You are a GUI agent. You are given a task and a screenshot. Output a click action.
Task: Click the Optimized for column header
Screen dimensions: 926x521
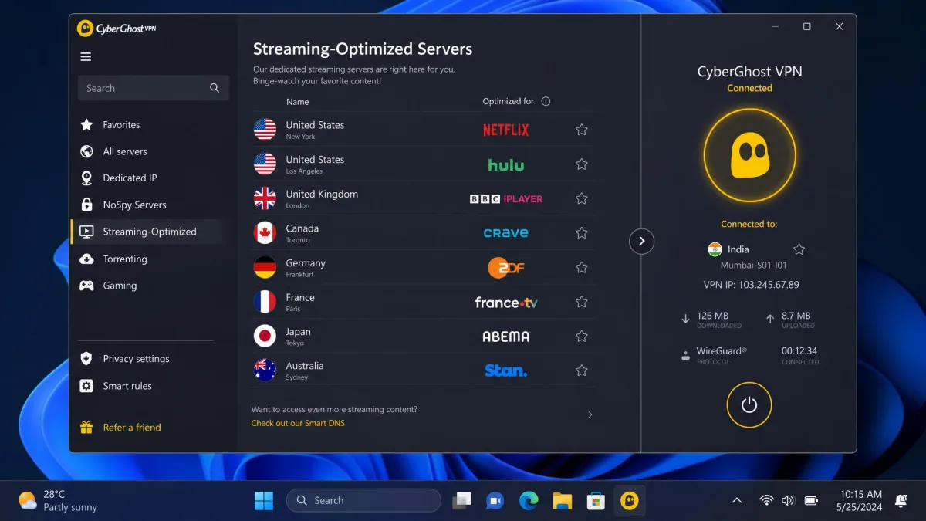point(509,102)
